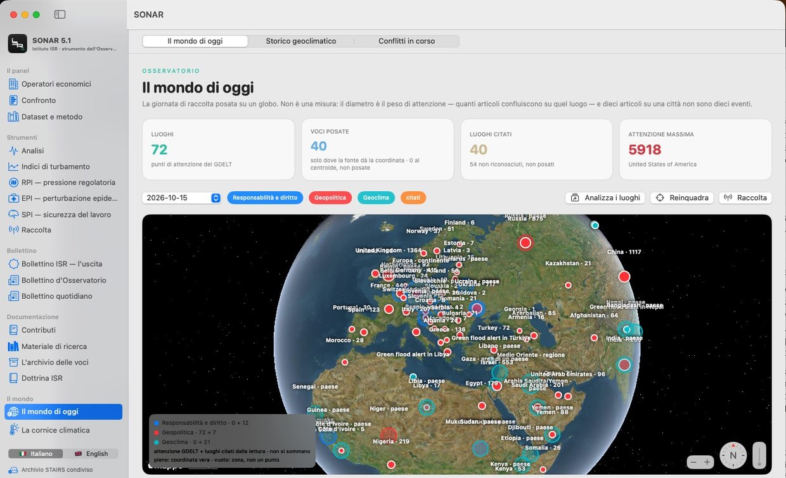Open Bollettino quotidiano icon
786x478 pixels.
click(13, 296)
